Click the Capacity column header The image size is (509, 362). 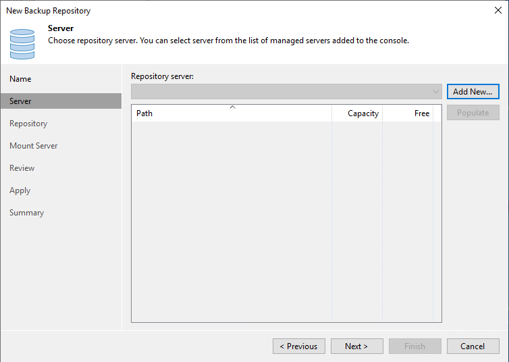pos(363,113)
